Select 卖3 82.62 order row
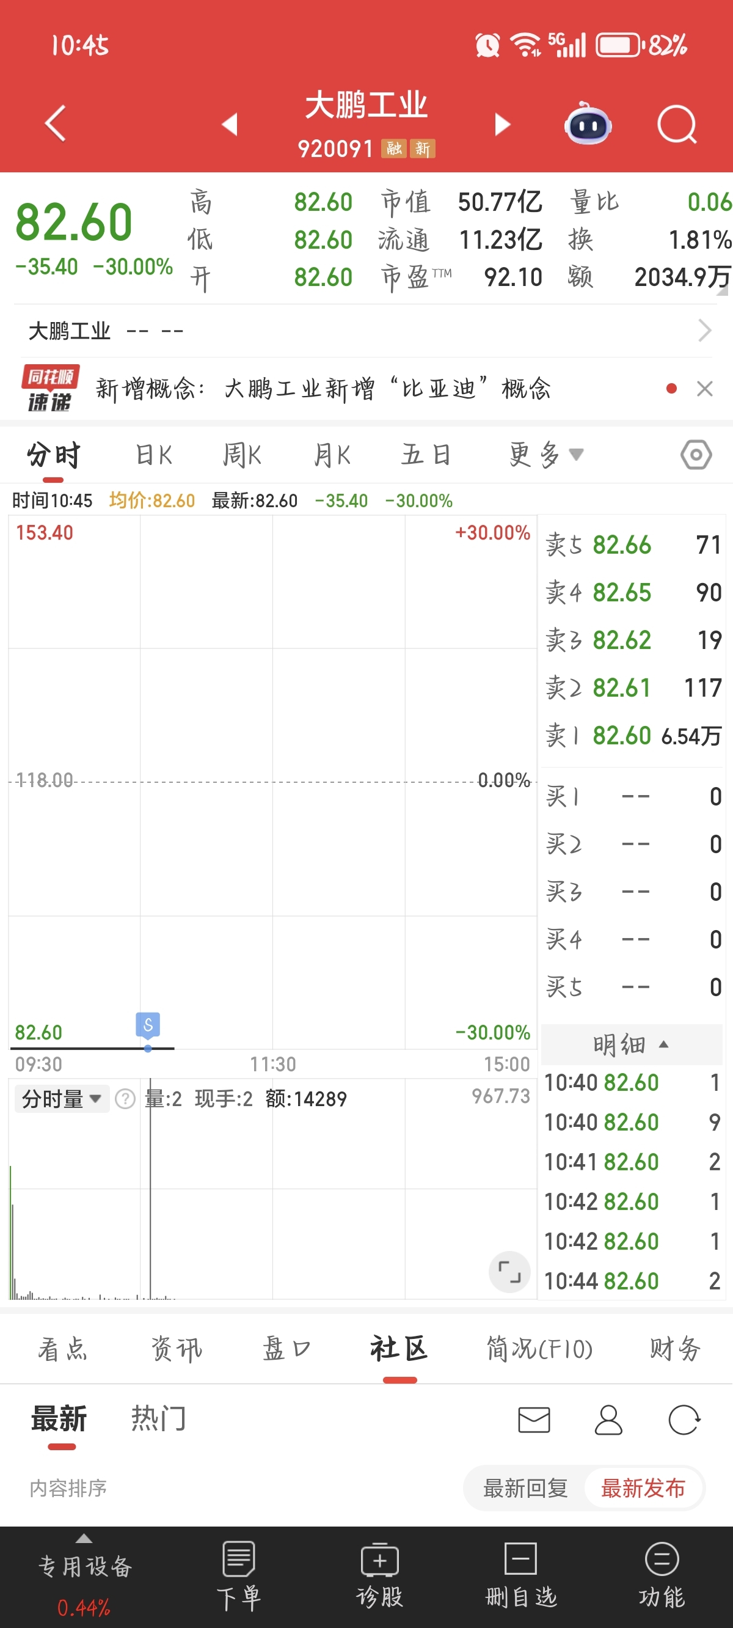 [x=633, y=640]
